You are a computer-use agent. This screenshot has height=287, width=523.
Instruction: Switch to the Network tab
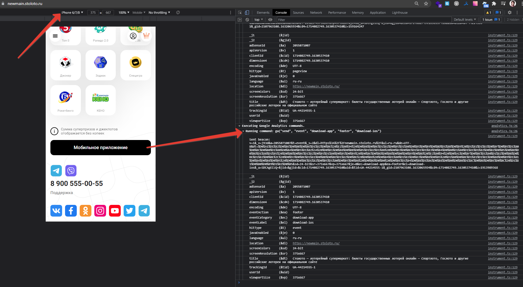(x=316, y=13)
